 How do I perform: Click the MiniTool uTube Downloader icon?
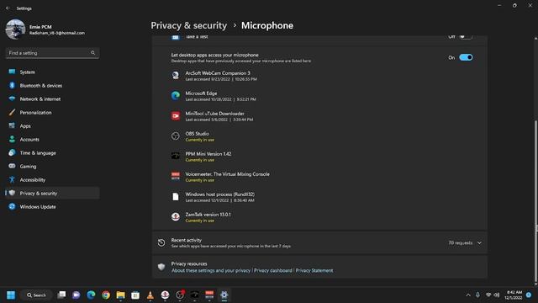176,116
